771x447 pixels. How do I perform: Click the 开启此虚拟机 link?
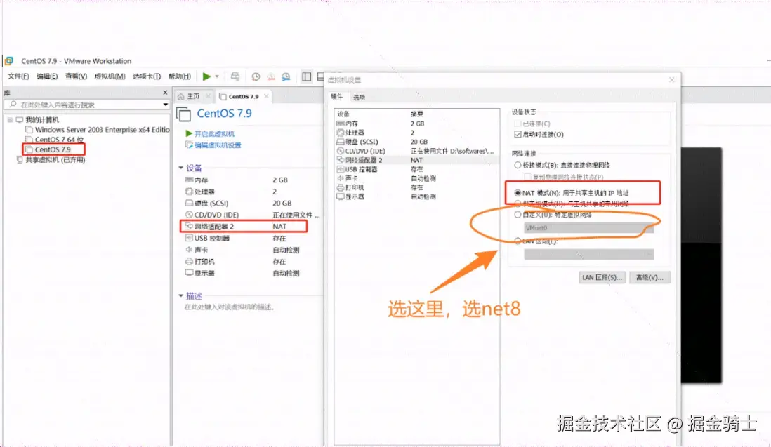tap(210, 133)
